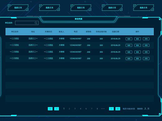Image resolution: width=162 pixels, height=121 pixels.
Task: Focus the 单位名称 search input field
Action: click(x=27, y=23)
